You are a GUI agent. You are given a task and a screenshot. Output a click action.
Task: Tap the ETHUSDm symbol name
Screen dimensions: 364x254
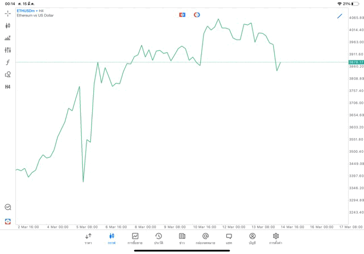pos(26,11)
